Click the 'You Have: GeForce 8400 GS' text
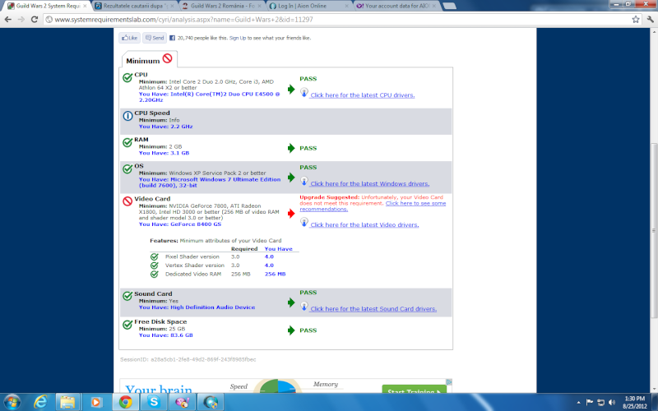This screenshot has height=411, width=658. click(180, 224)
